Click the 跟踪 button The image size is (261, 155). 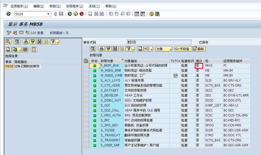click(x=199, y=49)
